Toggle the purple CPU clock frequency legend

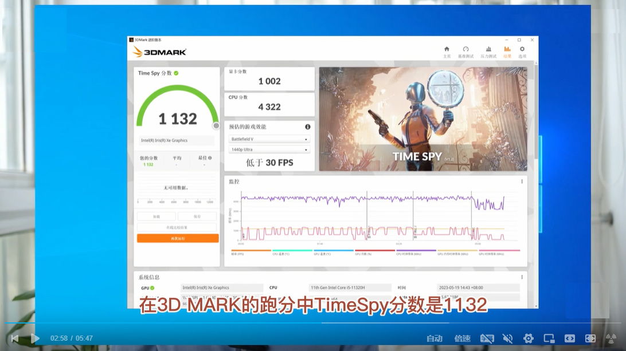[x=416, y=252]
